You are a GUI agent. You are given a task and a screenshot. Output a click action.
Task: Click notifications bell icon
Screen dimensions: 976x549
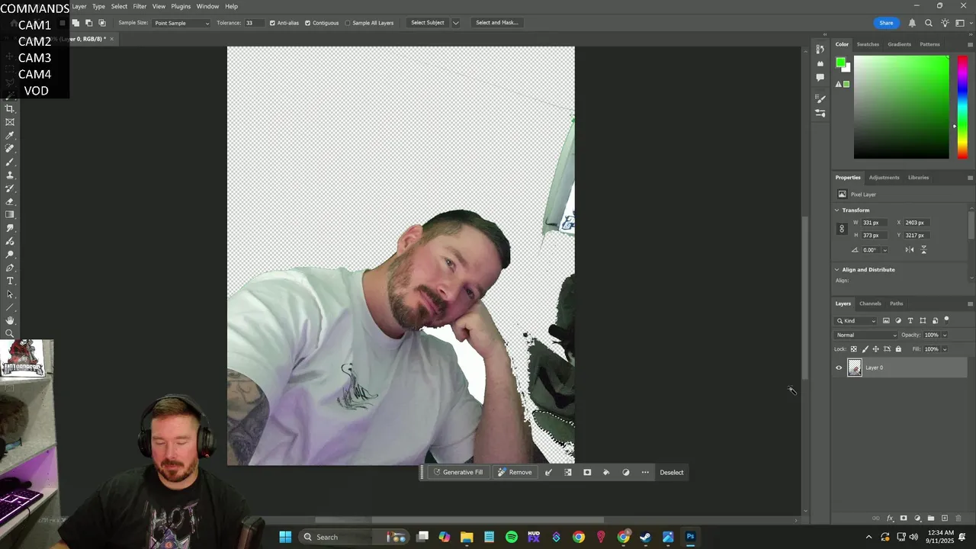tap(912, 23)
